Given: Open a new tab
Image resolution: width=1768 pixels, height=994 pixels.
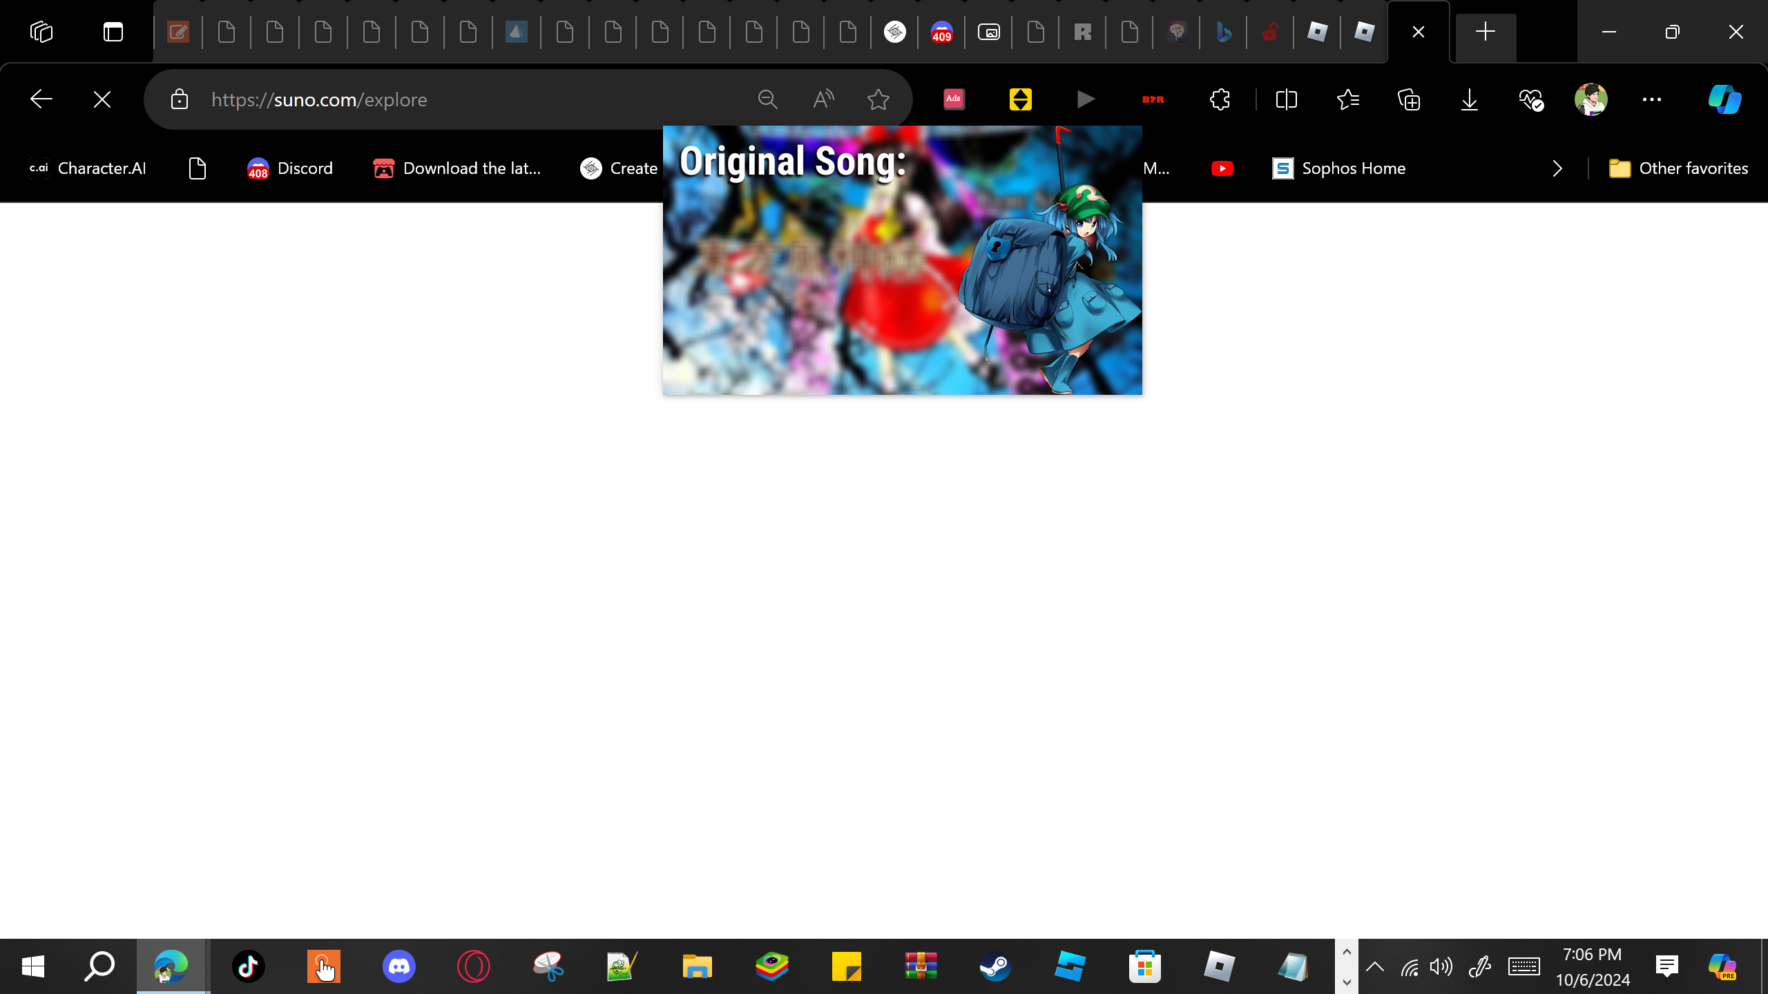Looking at the screenshot, I should pyautogui.click(x=1485, y=32).
